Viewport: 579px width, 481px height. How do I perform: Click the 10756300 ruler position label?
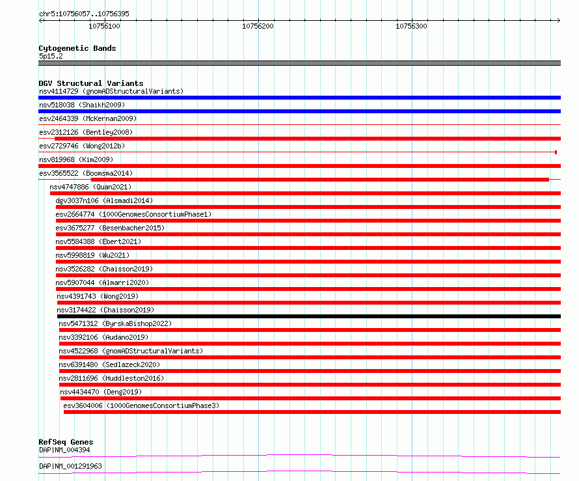pos(411,26)
